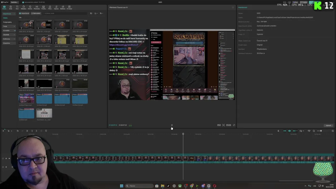Open the Titulky (captions) icon
336x189 pixels.
[x=44, y=7]
